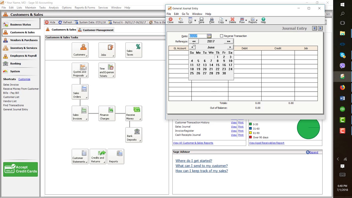Open Skype from the Windows taskbar

coord(342,55)
